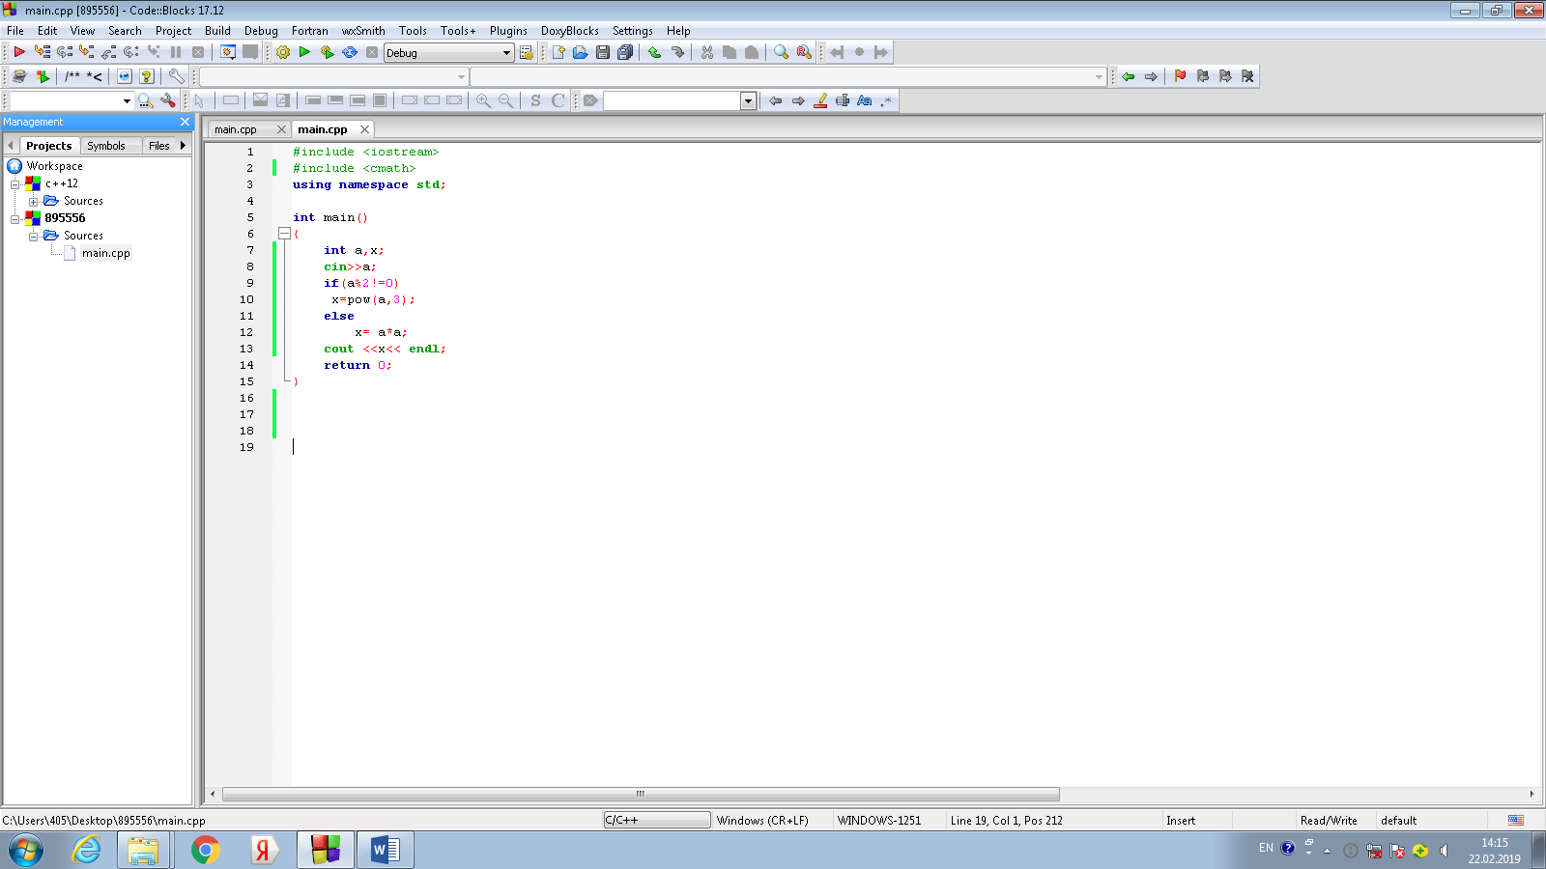Screen dimensions: 1546x869
Task: Select main.cpp in the project tree
Action: [105, 253]
